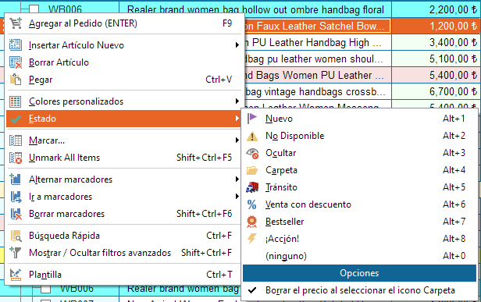Click Borrar marcadores menu entry text
The height and width of the screenshot is (302, 481).
[67, 214]
